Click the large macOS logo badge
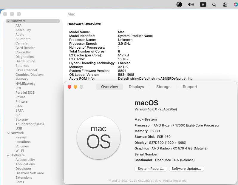Screen dimensions: 238x185 [99, 138]
